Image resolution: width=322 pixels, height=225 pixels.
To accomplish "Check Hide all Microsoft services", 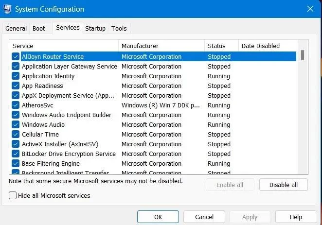I will (13, 195).
